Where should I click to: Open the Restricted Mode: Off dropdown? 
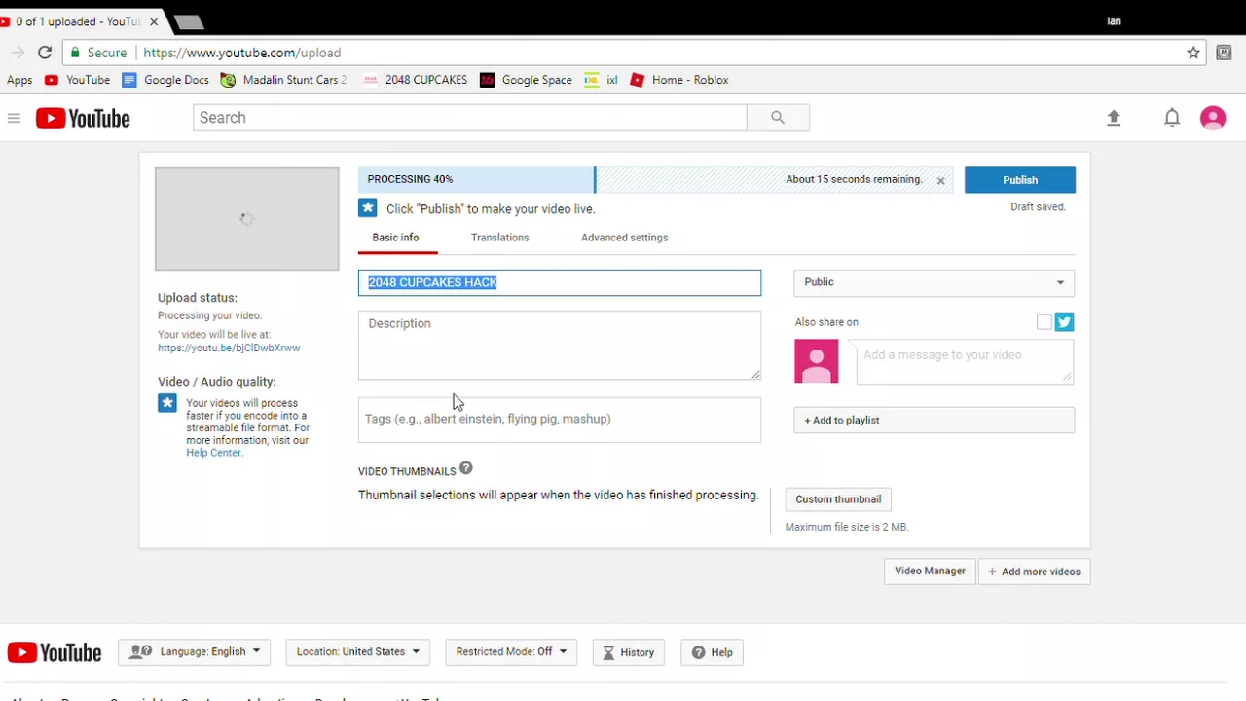511,652
